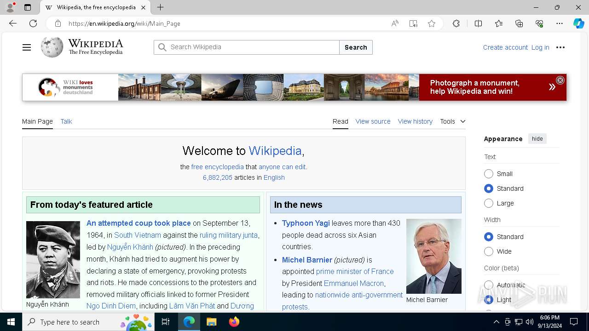
Task: Select Small text size
Action: click(x=489, y=174)
